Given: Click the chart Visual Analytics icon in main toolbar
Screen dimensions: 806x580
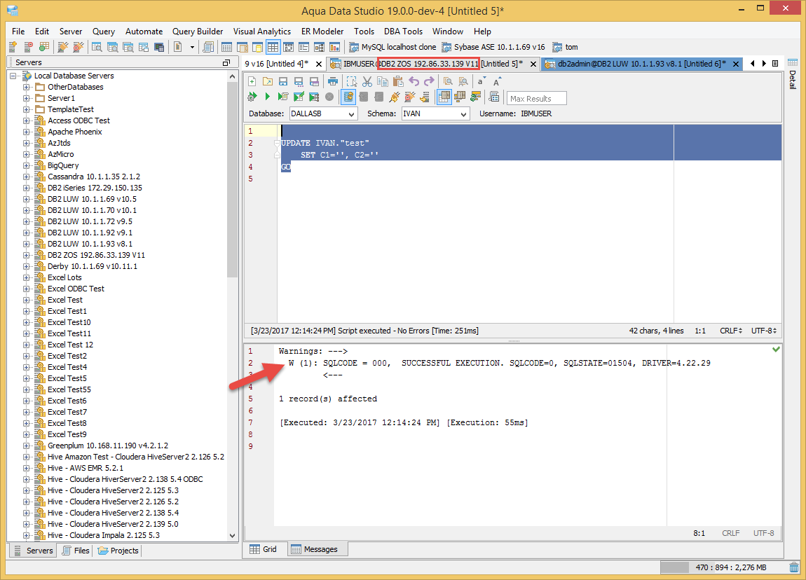Looking at the screenshot, I should tap(334, 47).
